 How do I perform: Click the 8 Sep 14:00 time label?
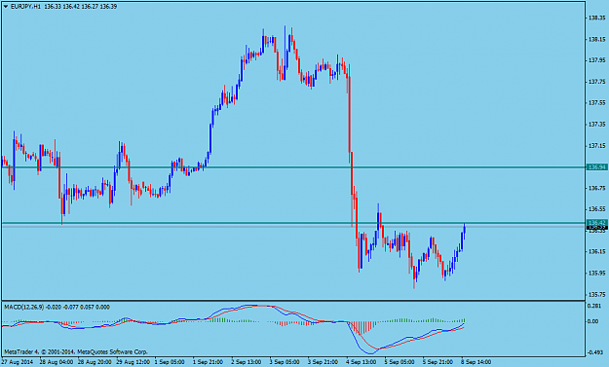coord(476,362)
